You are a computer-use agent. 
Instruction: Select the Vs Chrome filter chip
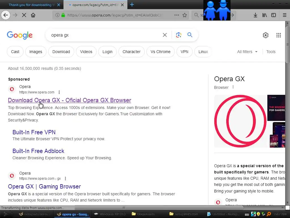click(x=161, y=52)
